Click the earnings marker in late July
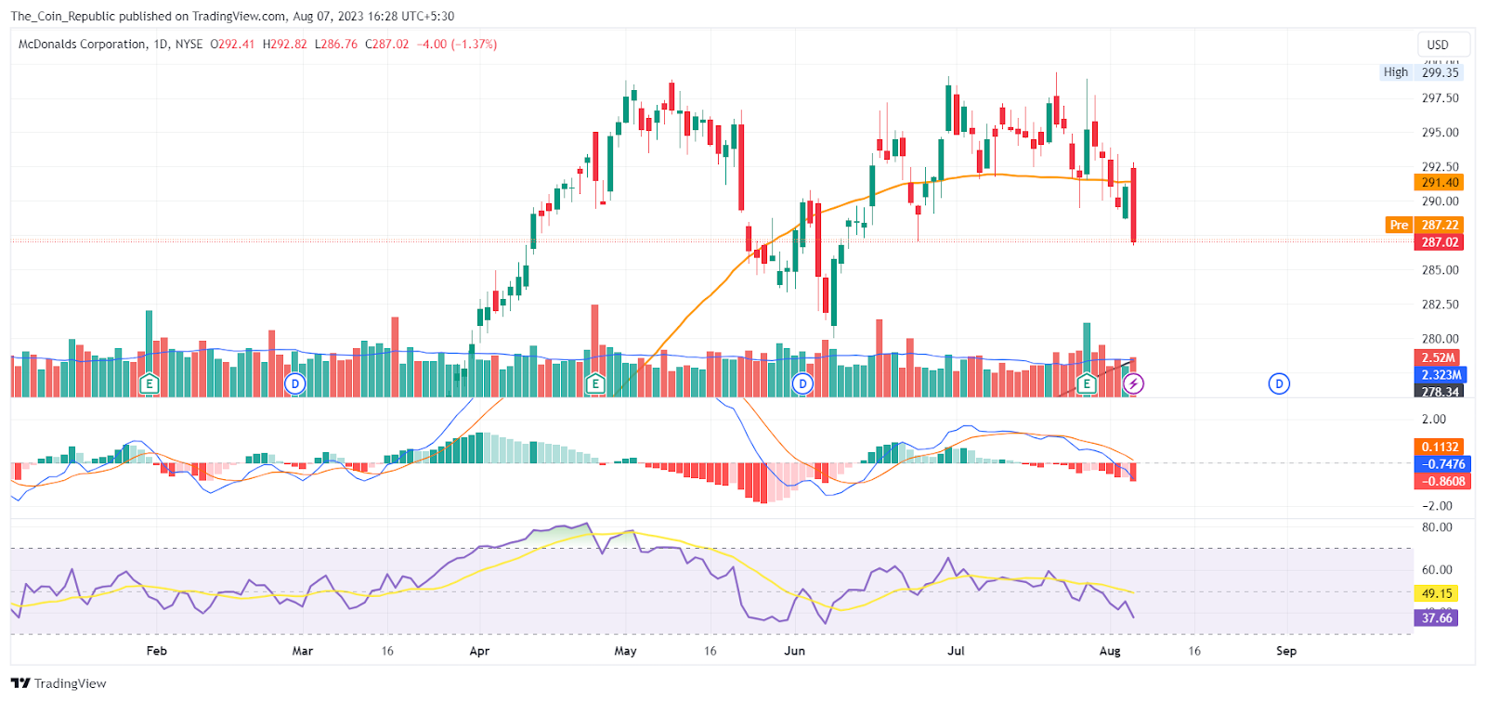The image size is (1486, 701). click(x=1087, y=383)
